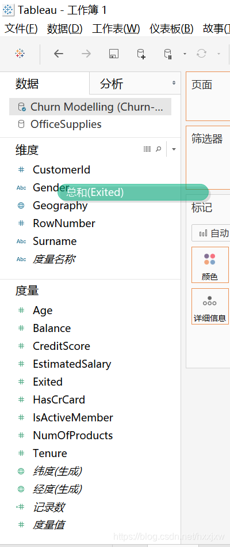Click the number type icon beside CustomerId
This screenshot has height=547, width=230.
pos(21,169)
